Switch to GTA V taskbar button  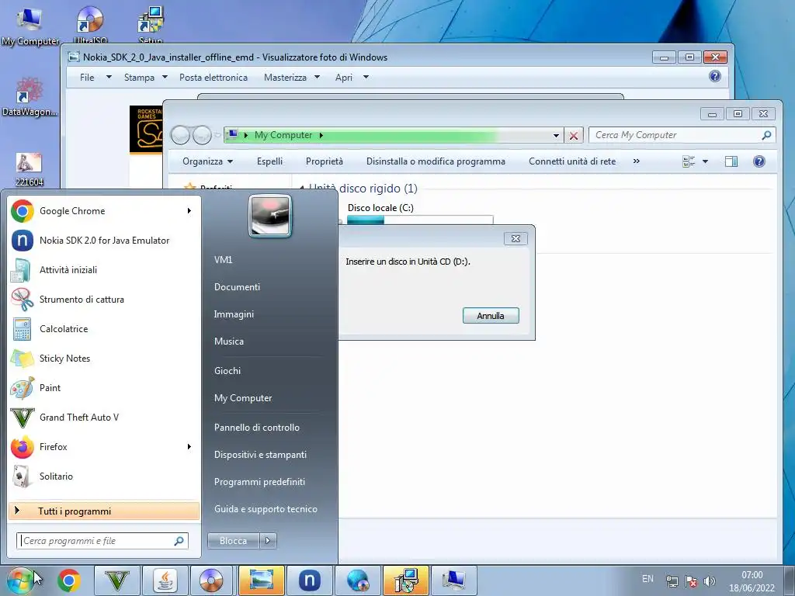117,580
